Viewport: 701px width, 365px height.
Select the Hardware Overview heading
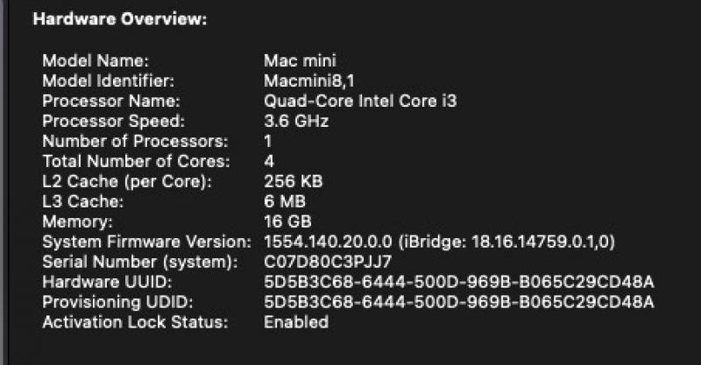tap(120, 19)
